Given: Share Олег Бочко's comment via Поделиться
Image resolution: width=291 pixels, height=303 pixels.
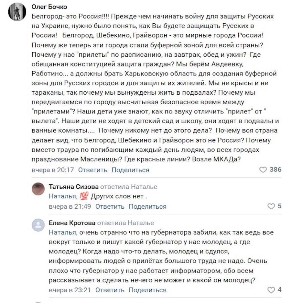Looking at the screenshot, I should coord(130,170).
